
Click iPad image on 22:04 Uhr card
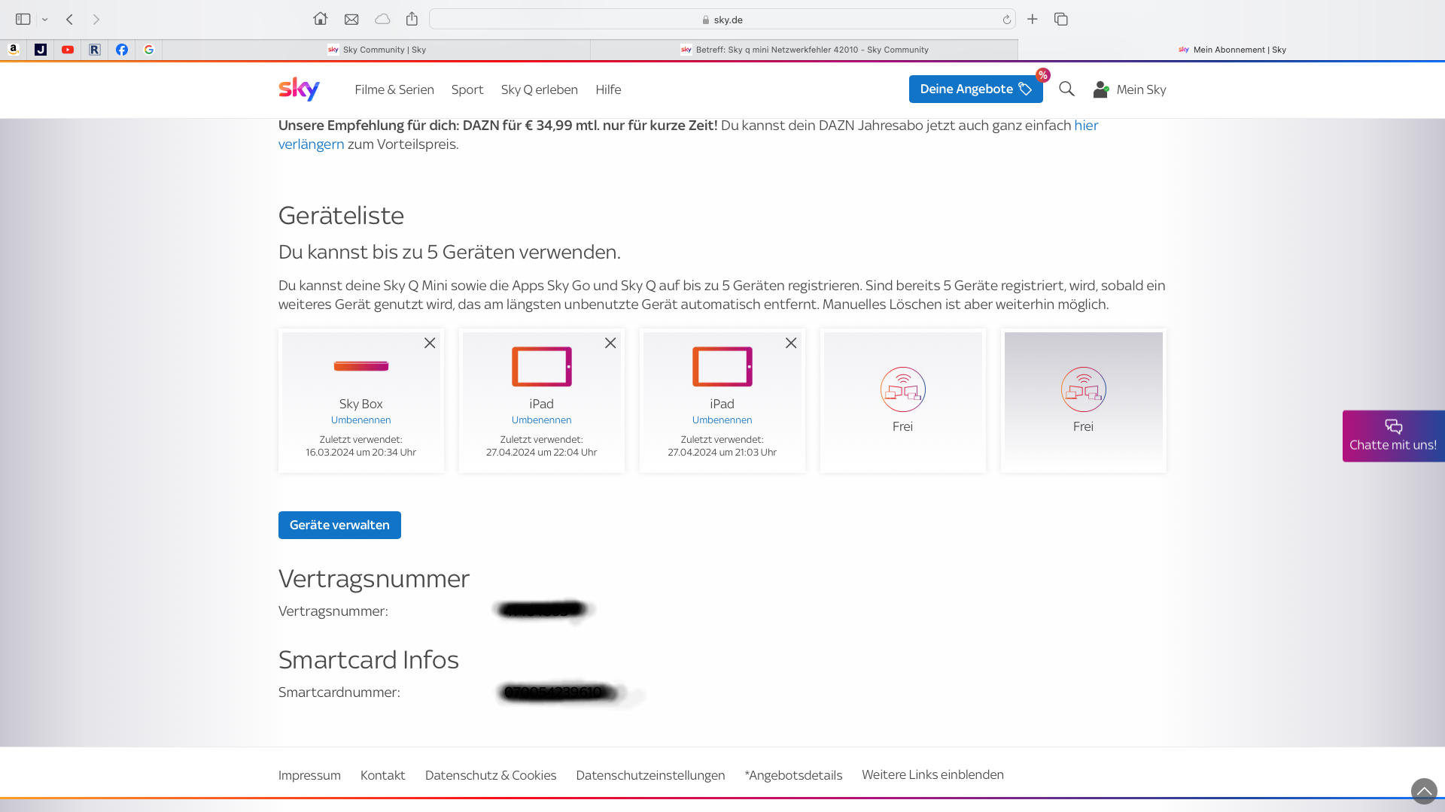(x=542, y=366)
